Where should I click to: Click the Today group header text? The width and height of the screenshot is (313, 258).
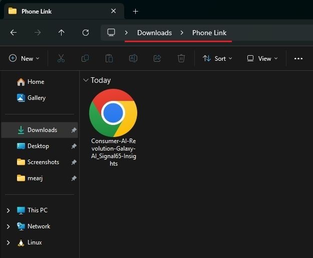(101, 80)
